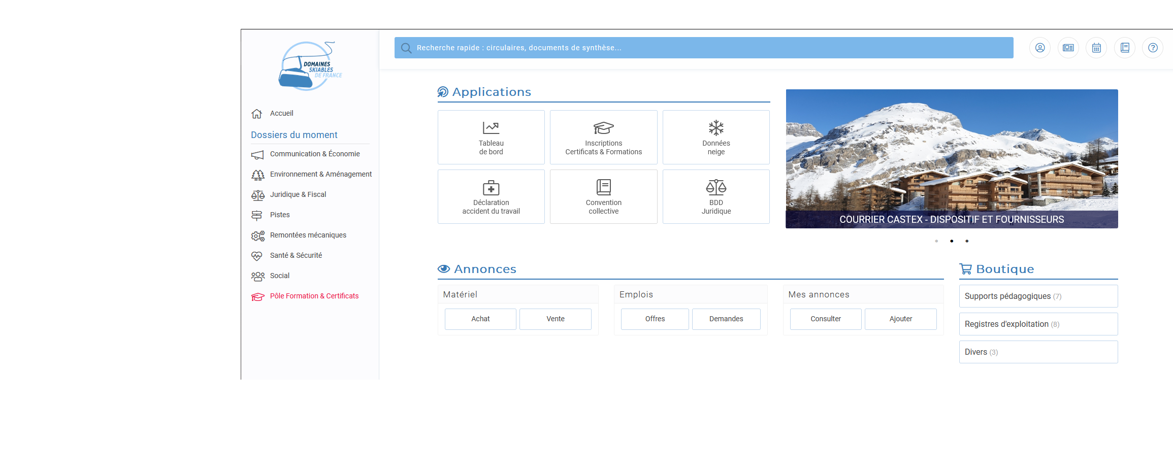Launch Déclaration accident du travail tile

pyautogui.click(x=491, y=197)
